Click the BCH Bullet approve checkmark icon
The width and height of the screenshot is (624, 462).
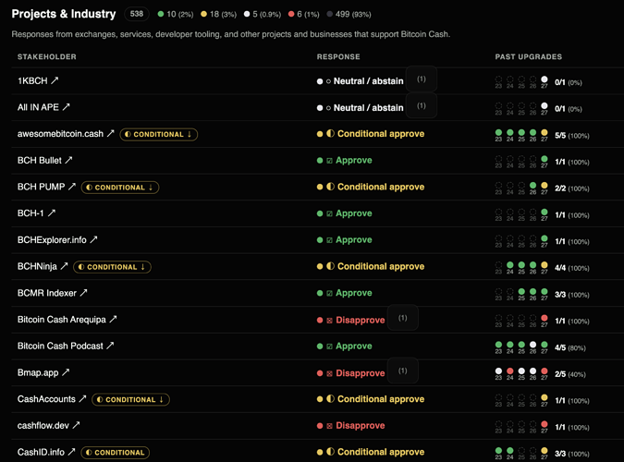point(329,161)
